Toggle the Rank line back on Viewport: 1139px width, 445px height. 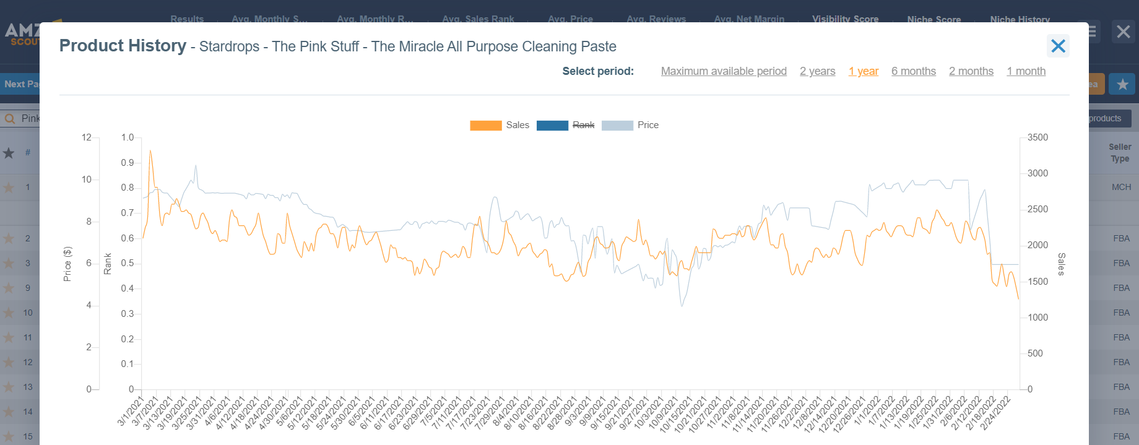click(x=582, y=125)
